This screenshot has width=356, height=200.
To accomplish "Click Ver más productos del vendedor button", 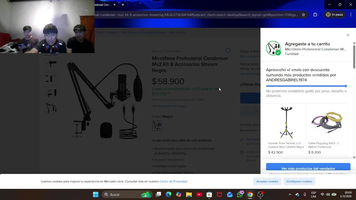I will coord(308,168).
